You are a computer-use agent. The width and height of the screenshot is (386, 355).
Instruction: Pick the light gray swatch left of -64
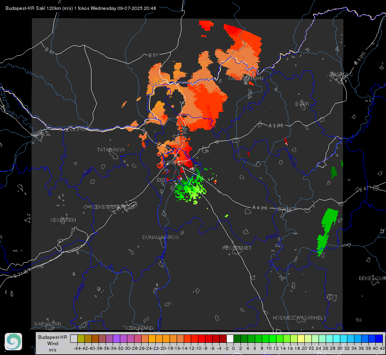pyautogui.click(x=74, y=338)
